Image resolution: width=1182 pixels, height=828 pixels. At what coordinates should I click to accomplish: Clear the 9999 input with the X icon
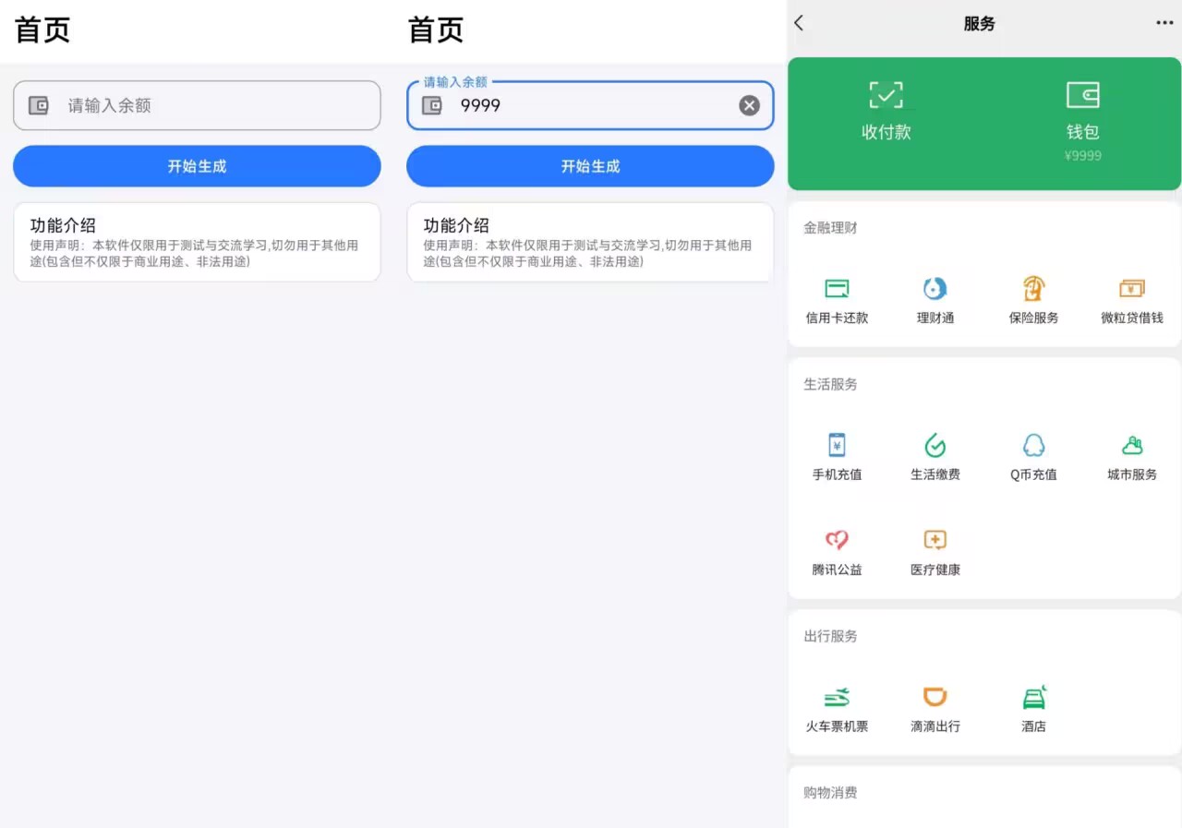click(749, 105)
